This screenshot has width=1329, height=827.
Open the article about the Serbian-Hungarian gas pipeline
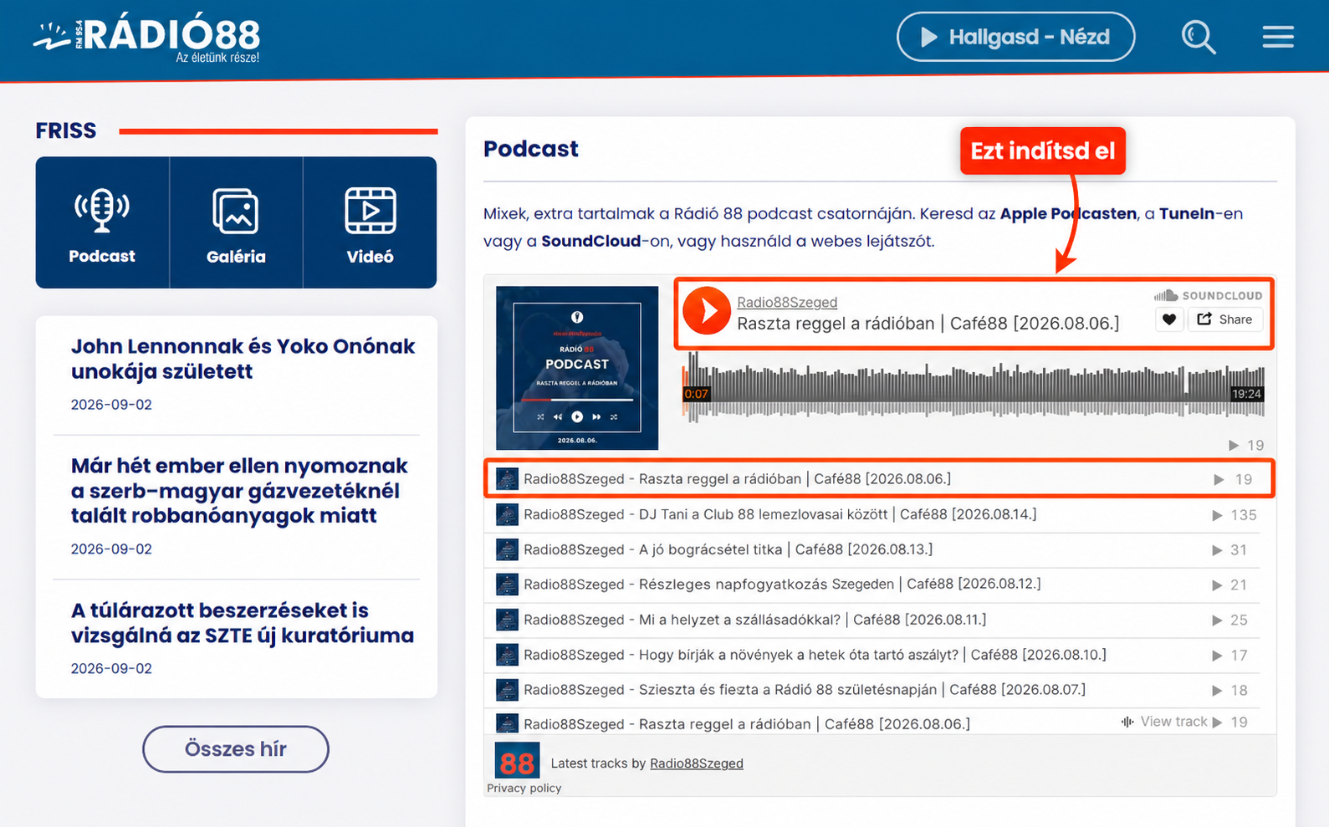[x=239, y=491]
